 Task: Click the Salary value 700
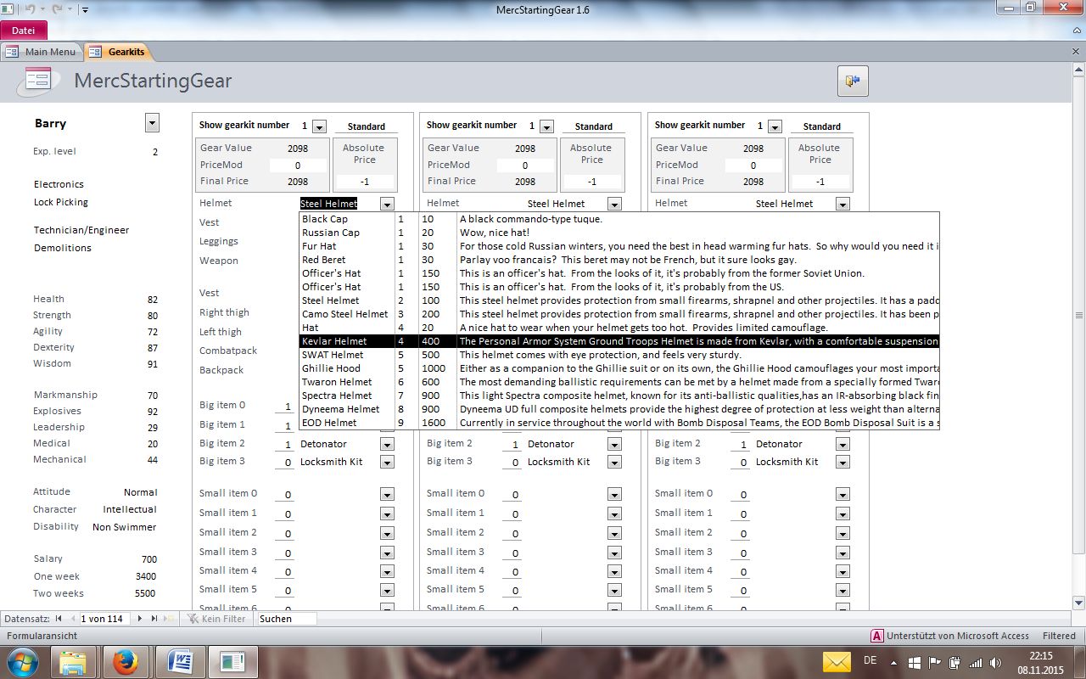tap(149, 559)
